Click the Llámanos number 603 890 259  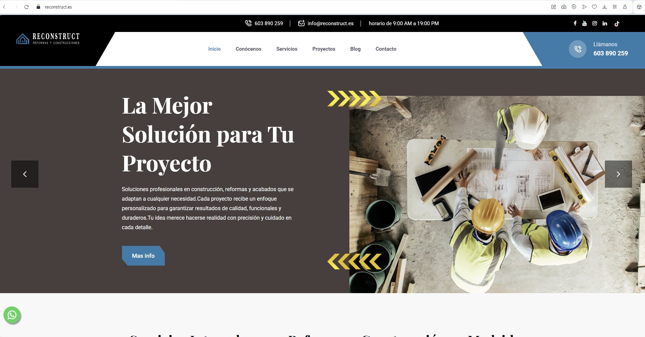tap(611, 53)
